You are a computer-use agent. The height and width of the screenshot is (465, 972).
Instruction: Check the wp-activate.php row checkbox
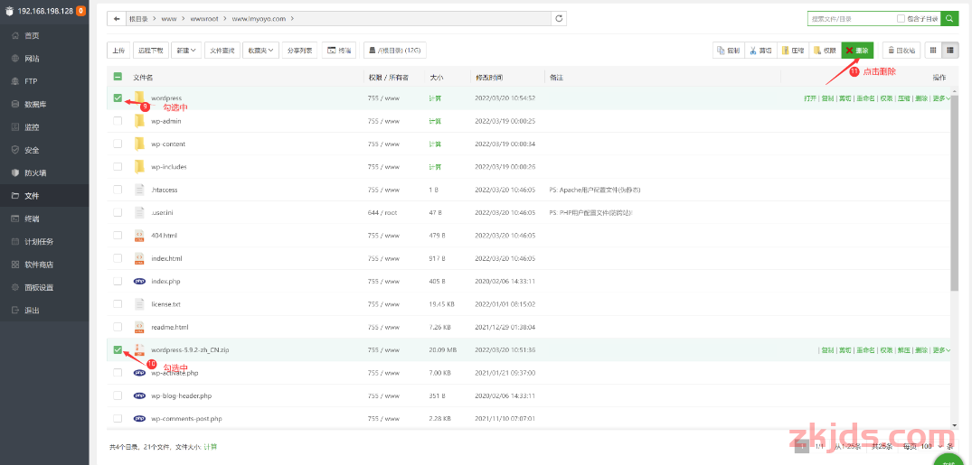click(x=118, y=373)
